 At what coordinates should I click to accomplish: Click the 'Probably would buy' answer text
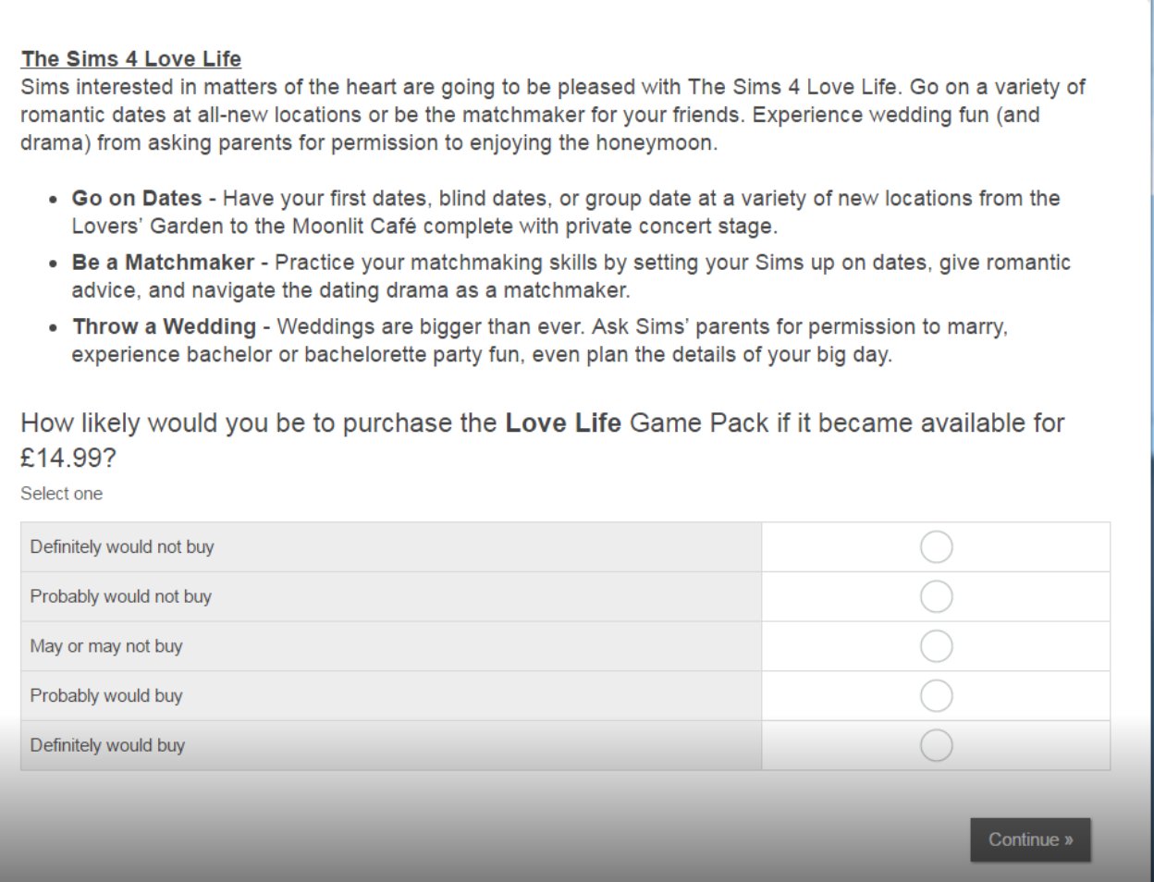pos(106,696)
